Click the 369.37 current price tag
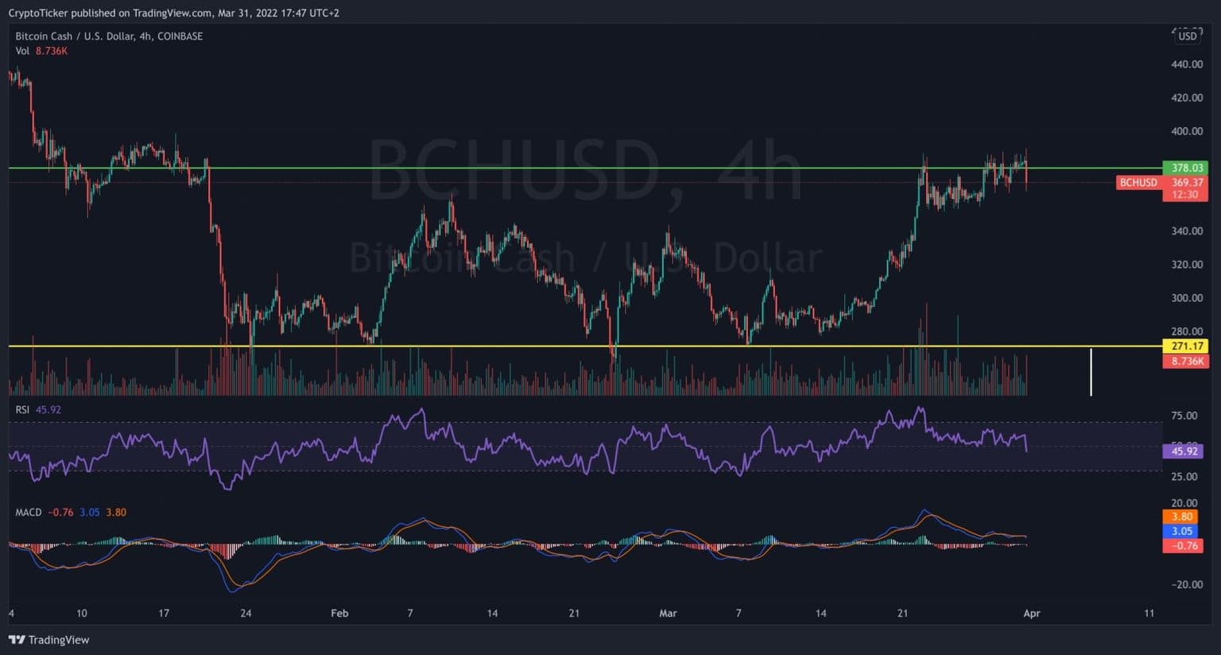The width and height of the screenshot is (1221, 655). [x=1186, y=182]
